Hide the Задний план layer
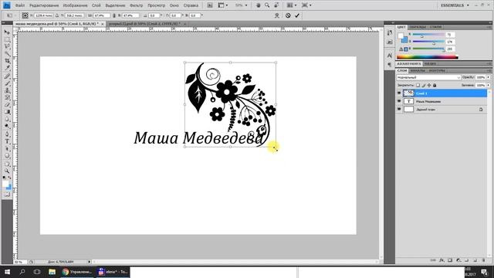This screenshot has height=278, width=494. pos(399,109)
